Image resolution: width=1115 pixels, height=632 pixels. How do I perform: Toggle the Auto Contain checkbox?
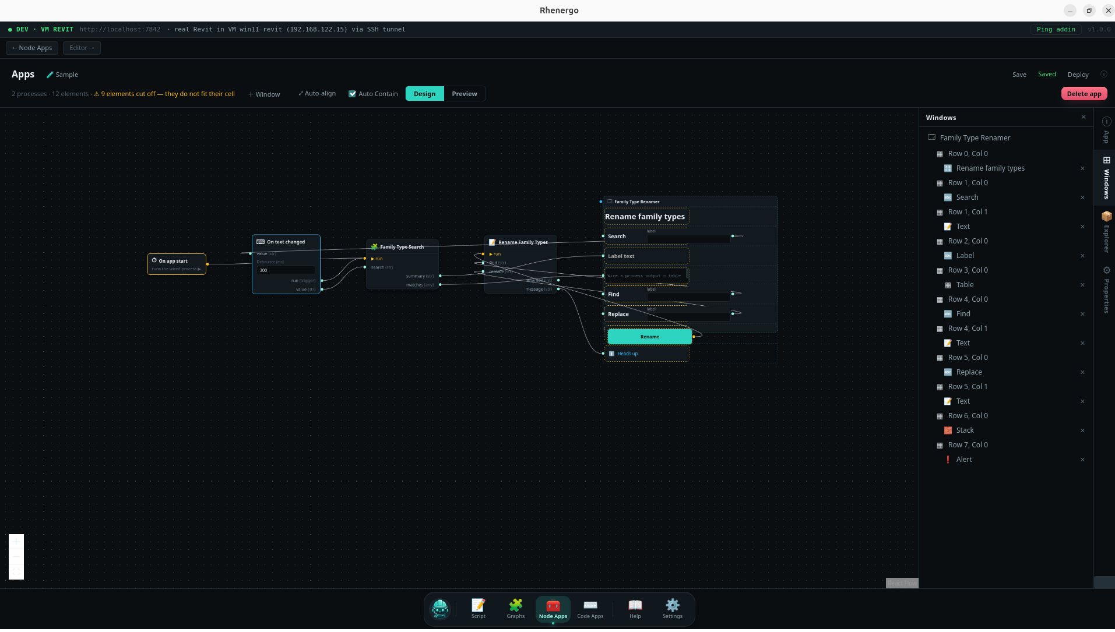click(x=352, y=94)
